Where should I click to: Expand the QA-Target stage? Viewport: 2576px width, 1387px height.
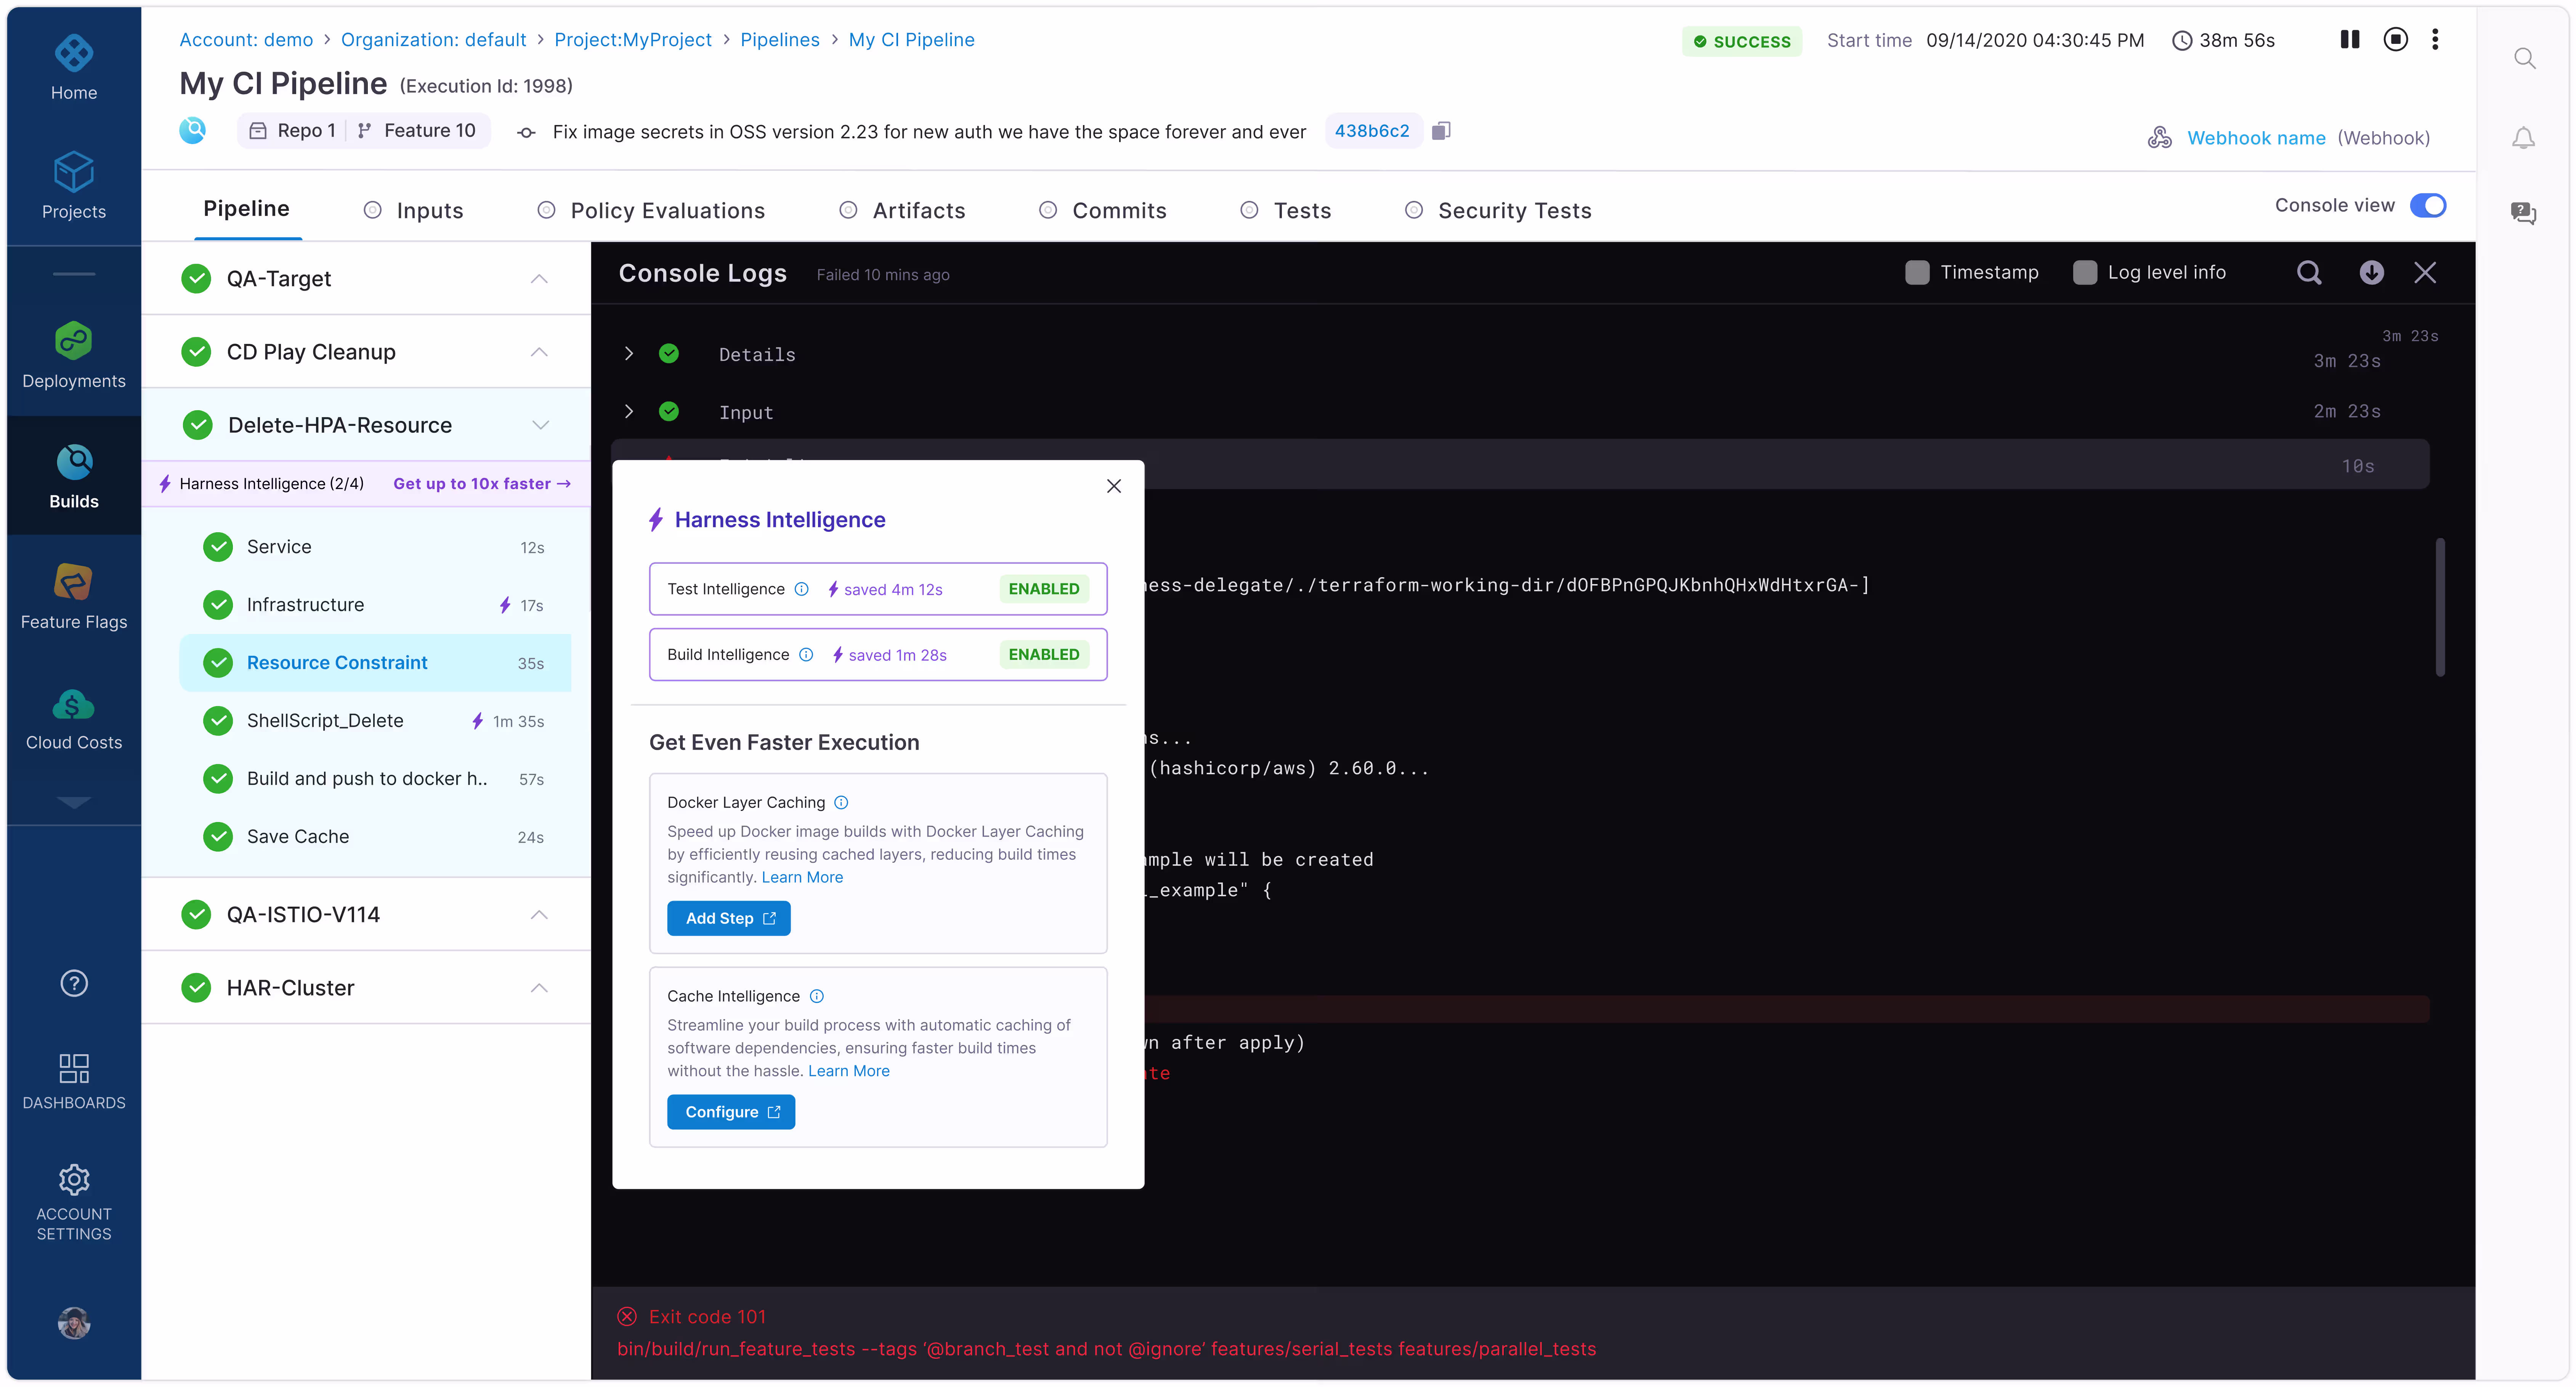(x=539, y=279)
